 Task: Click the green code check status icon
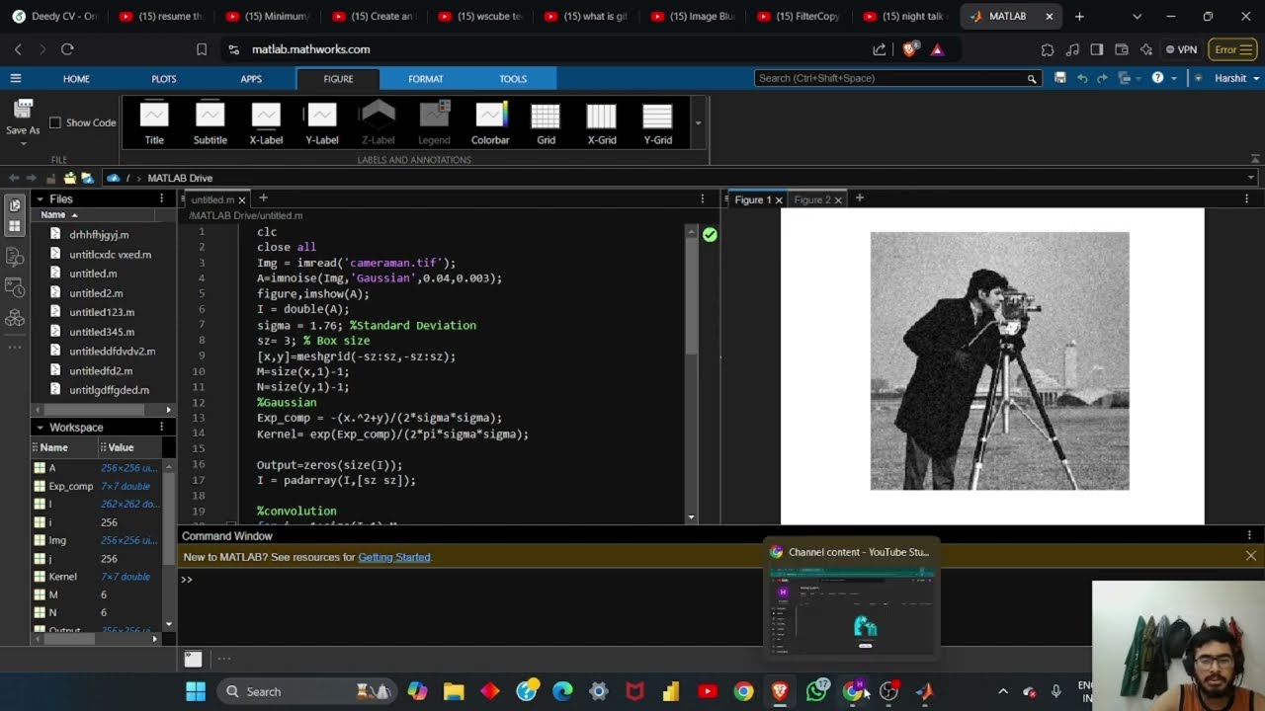point(710,234)
